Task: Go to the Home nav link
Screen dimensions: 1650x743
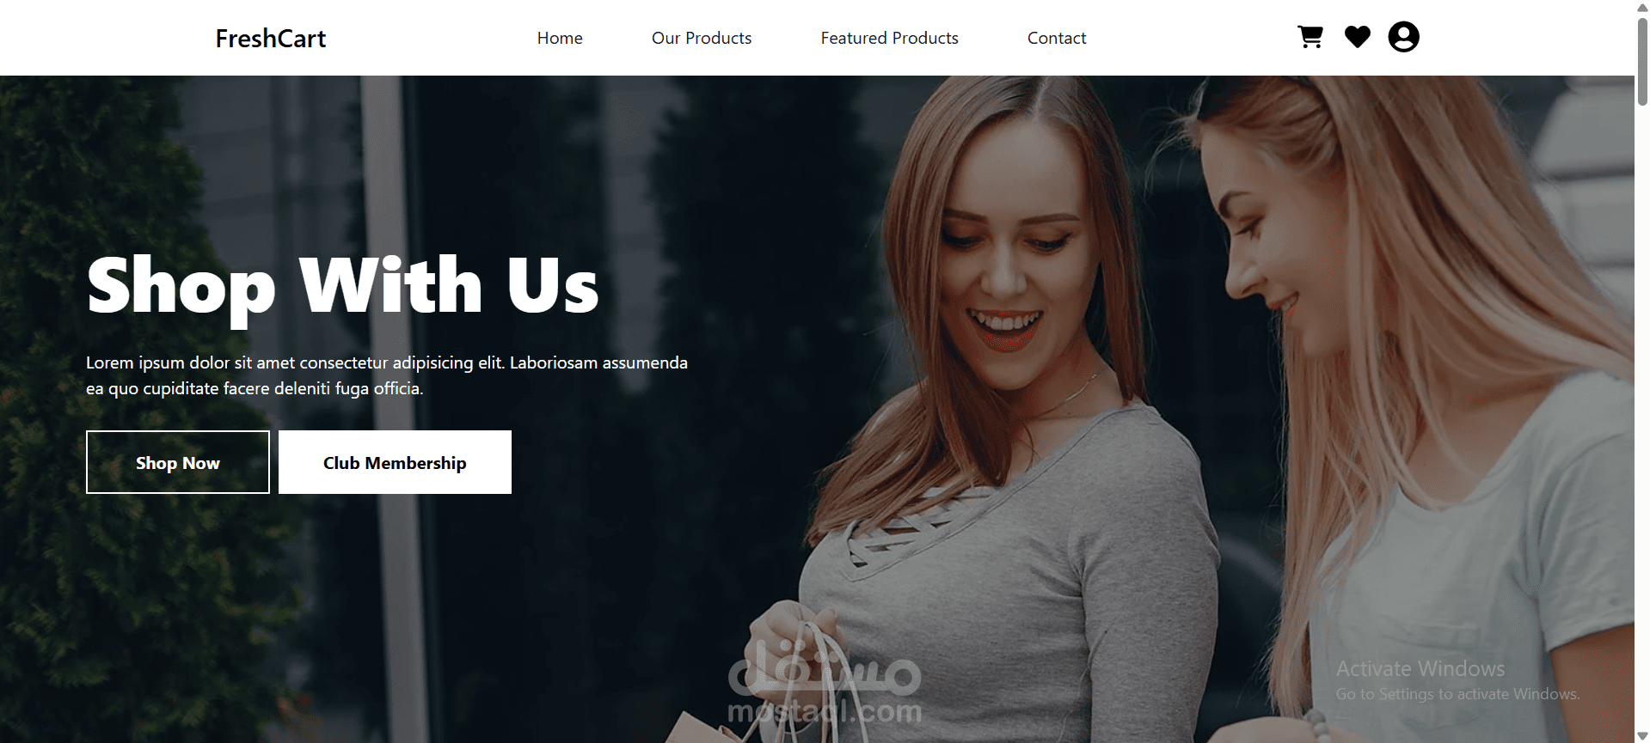Action: pyautogui.click(x=560, y=38)
